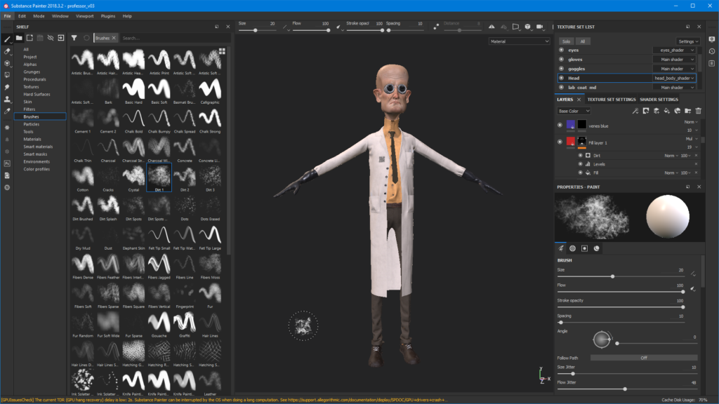
Task: Remove the Brushes filter tag
Action: point(114,38)
